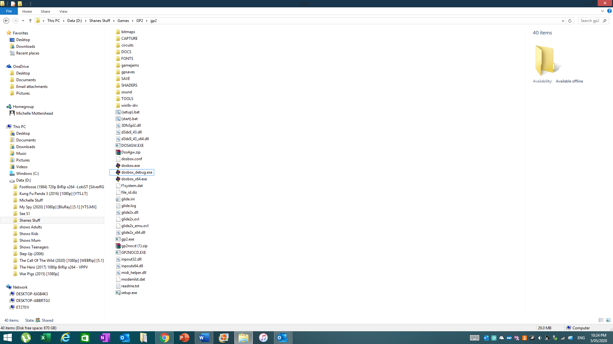This screenshot has width=613, height=344.
Task: Open the recent locations dropdown arrow
Action: point(23,21)
